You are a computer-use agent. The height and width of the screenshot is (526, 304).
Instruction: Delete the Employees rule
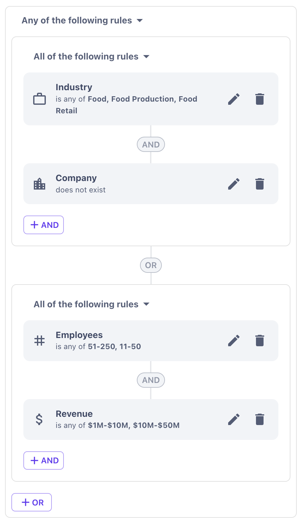pos(259,341)
